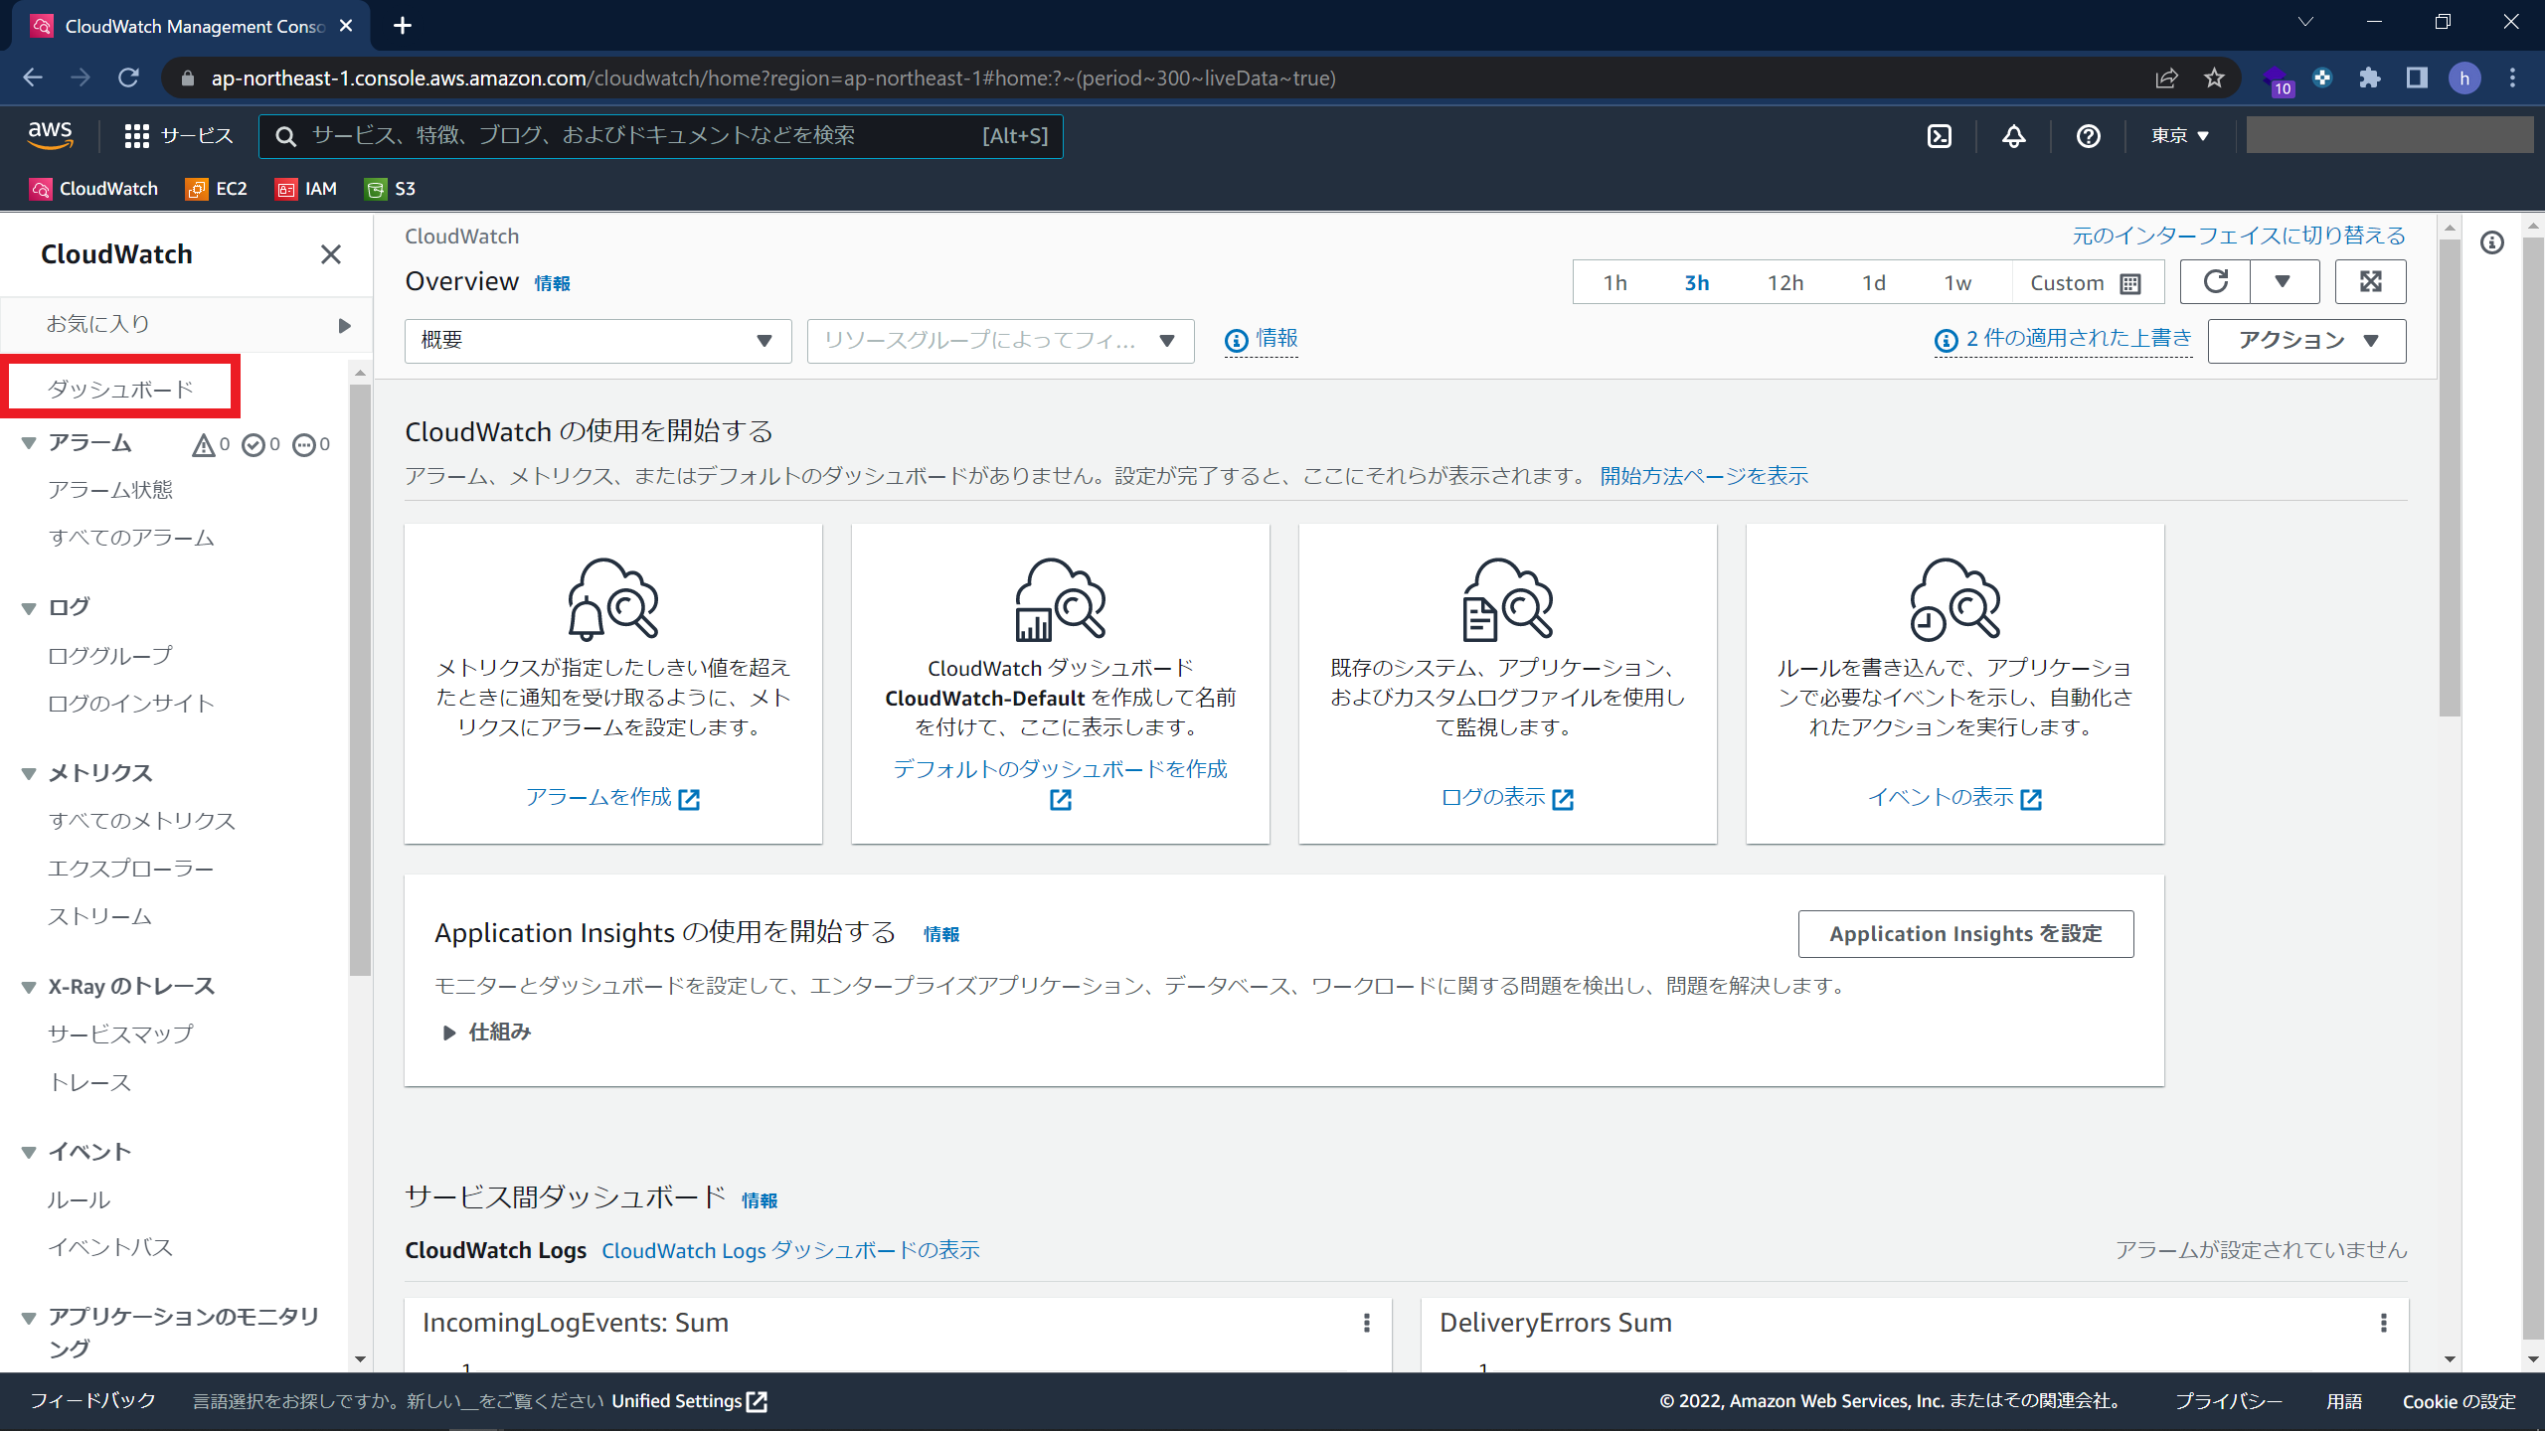Open the EC2 favorite shortcut
This screenshot has width=2545, height=1431.
pyautogui.click(x=217, y=189)
